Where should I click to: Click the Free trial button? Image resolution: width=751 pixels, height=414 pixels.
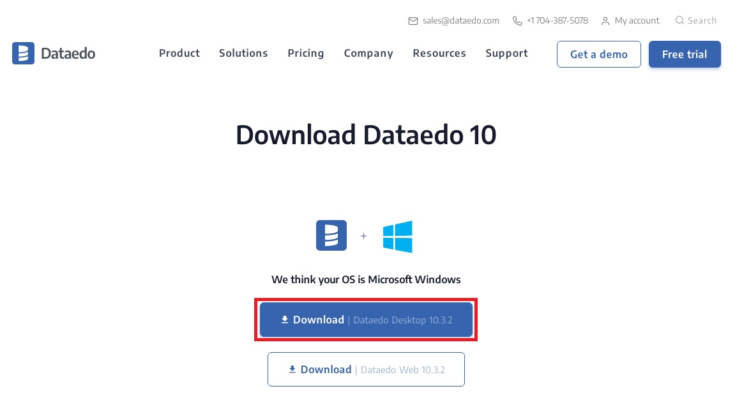685,54
